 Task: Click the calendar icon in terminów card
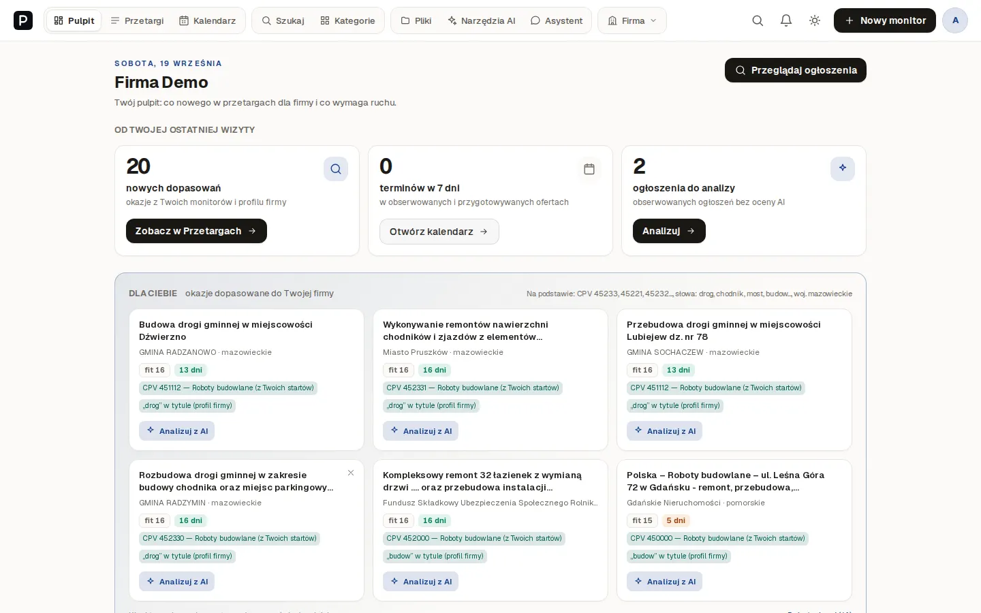[589, 169]
